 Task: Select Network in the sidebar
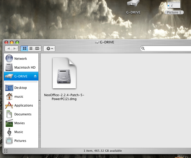pos(21,58)
